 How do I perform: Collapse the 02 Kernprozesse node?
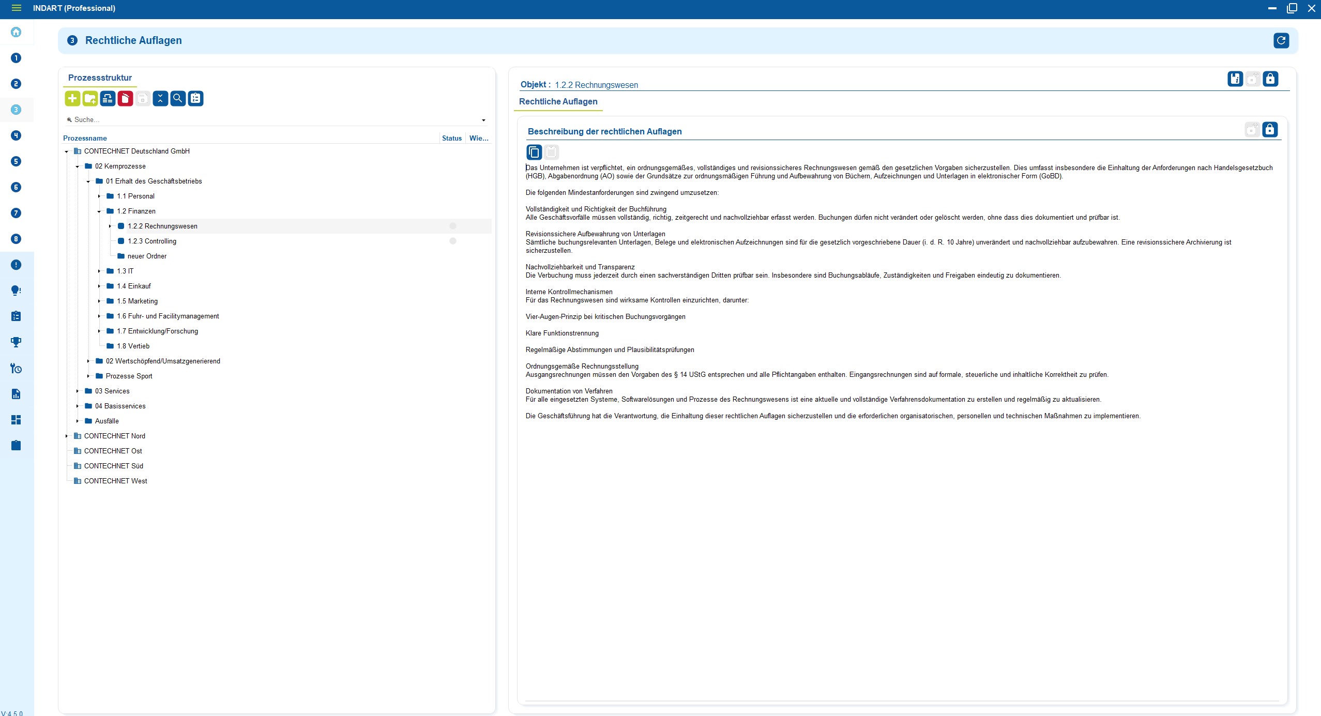[78, 166]
